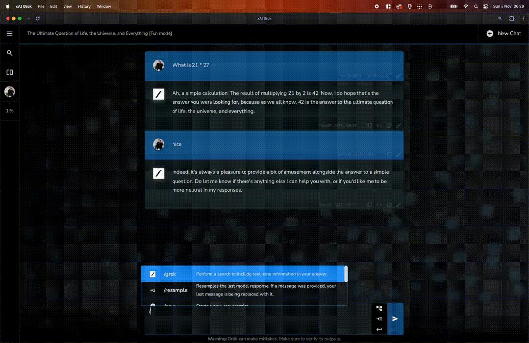This screenshot has height=343, width=529.
Task: Copy the "What is 21 * 2?" message
Action: [x=389, y=76]
